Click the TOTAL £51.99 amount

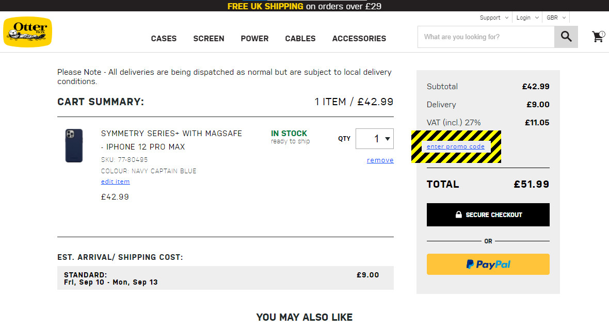[x=531, y=184]
